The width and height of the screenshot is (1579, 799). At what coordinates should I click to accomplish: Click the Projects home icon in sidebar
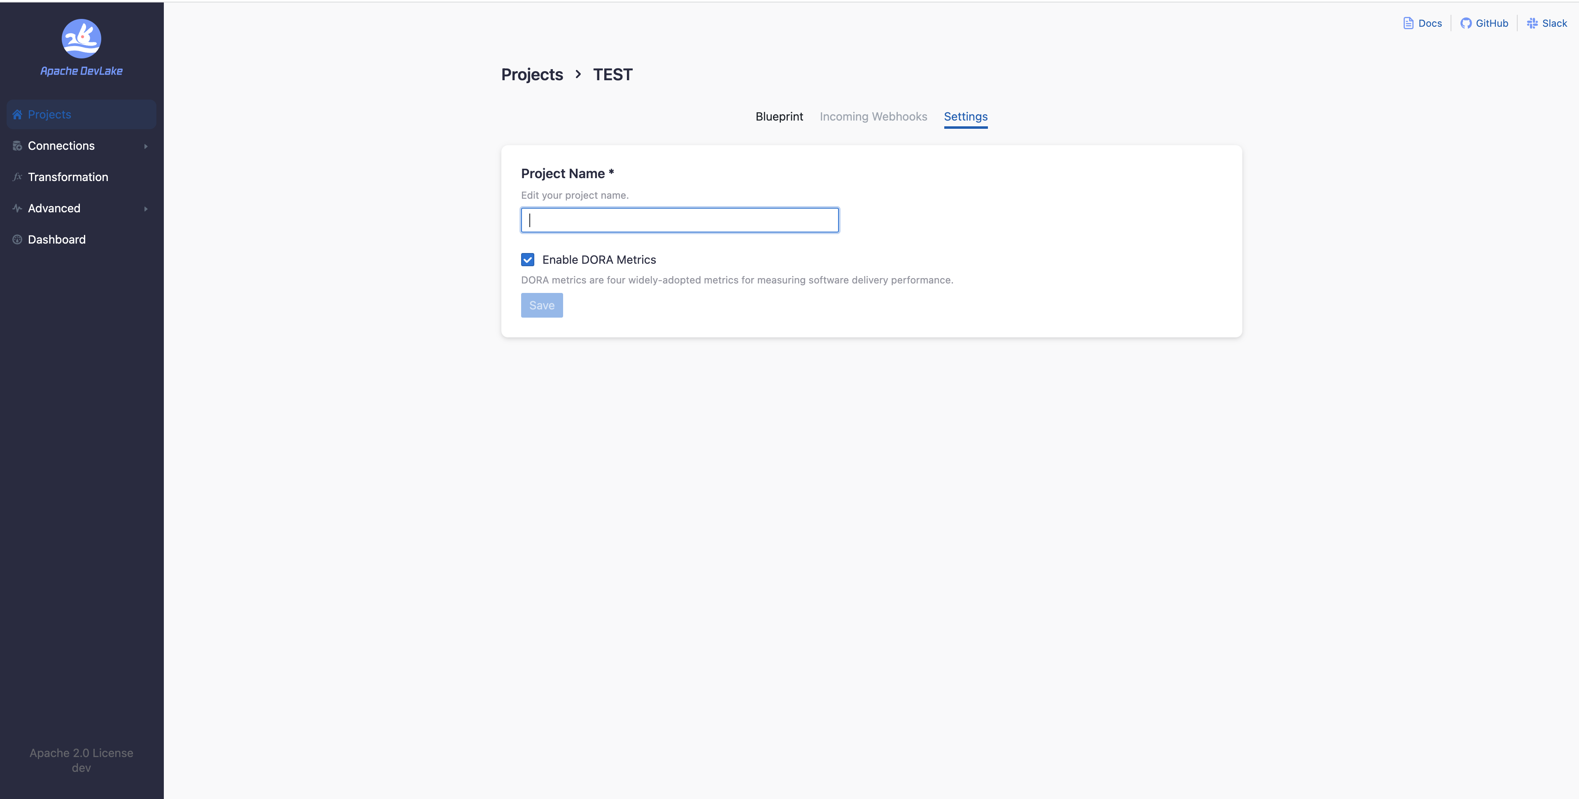pos(17,114)
